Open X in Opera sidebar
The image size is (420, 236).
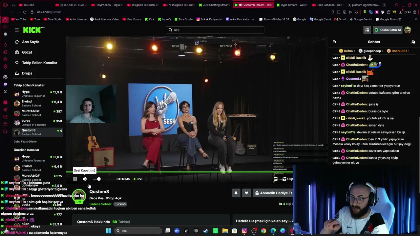point(5,92)
